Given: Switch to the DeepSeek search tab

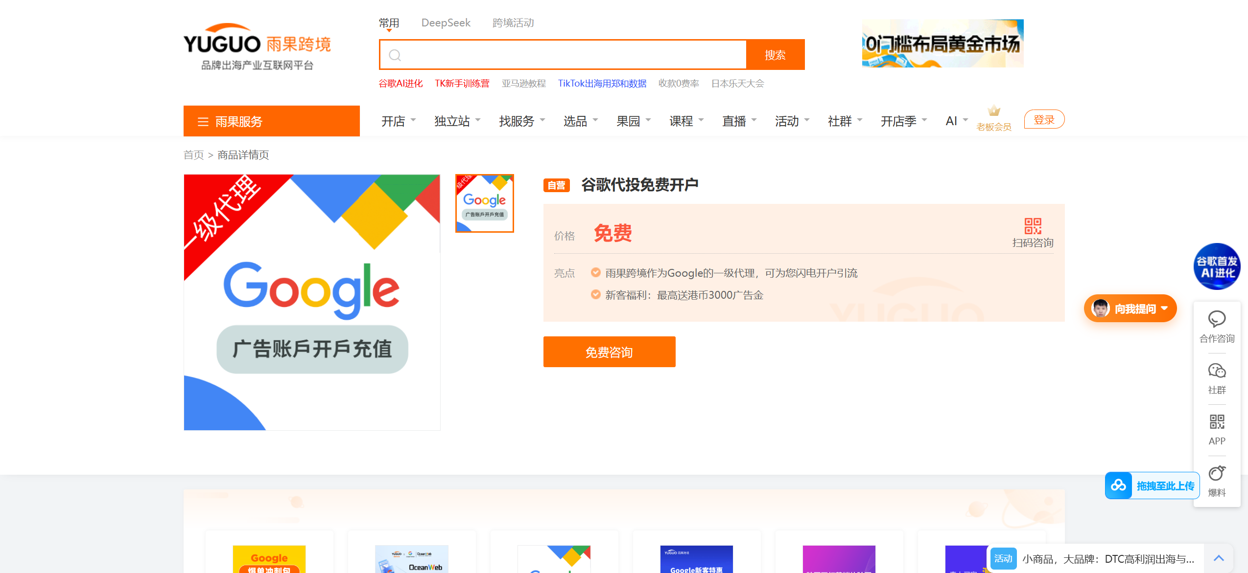Looking at the screenshot, I should point(446,23).
